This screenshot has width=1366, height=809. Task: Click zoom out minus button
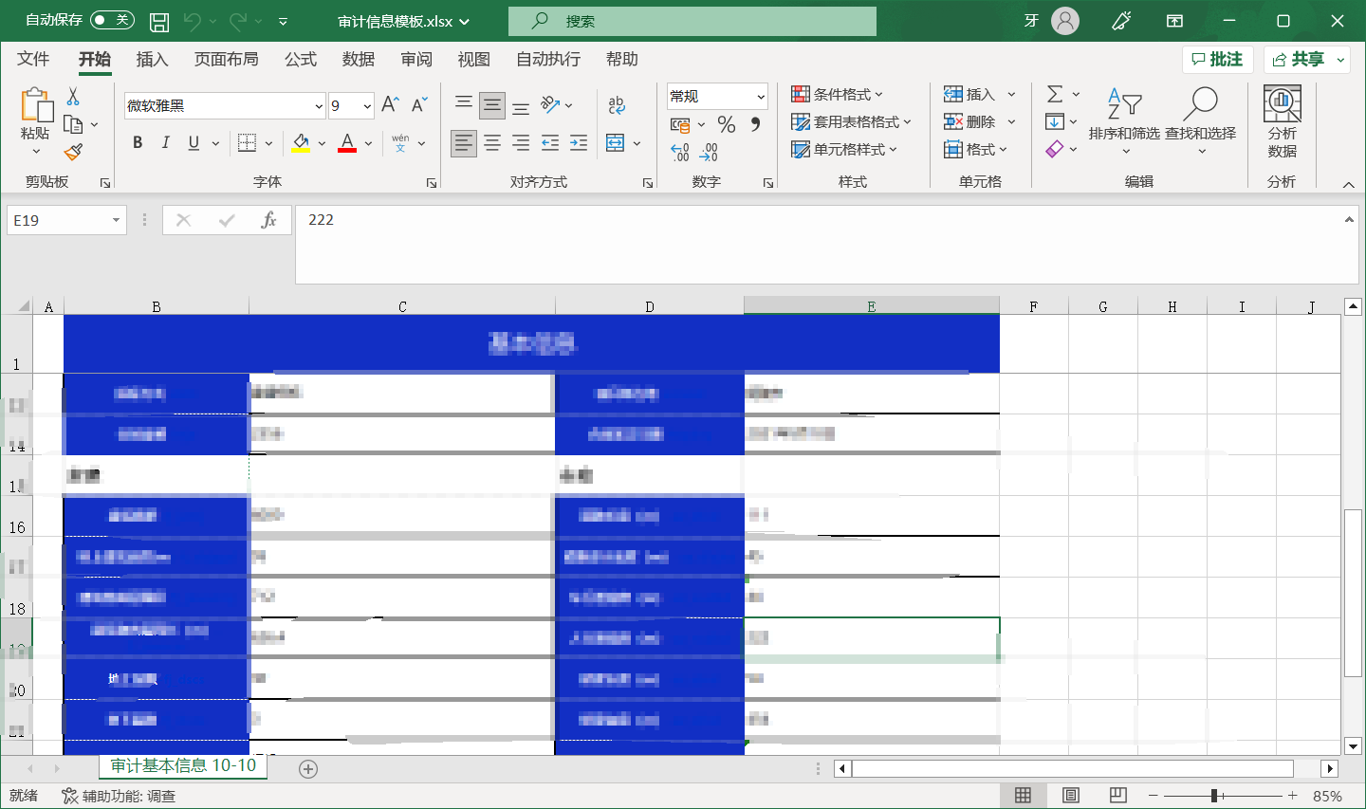coord(1154,796)
